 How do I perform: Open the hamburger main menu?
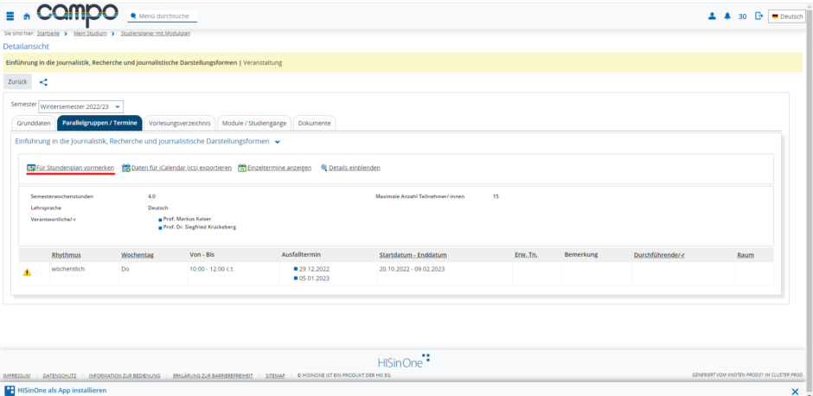point(10,16)
